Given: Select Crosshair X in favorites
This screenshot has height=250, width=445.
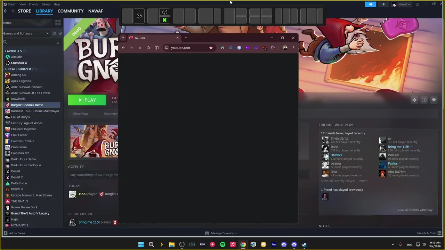Looking at the screenshot, I should (x=19, y=63).
